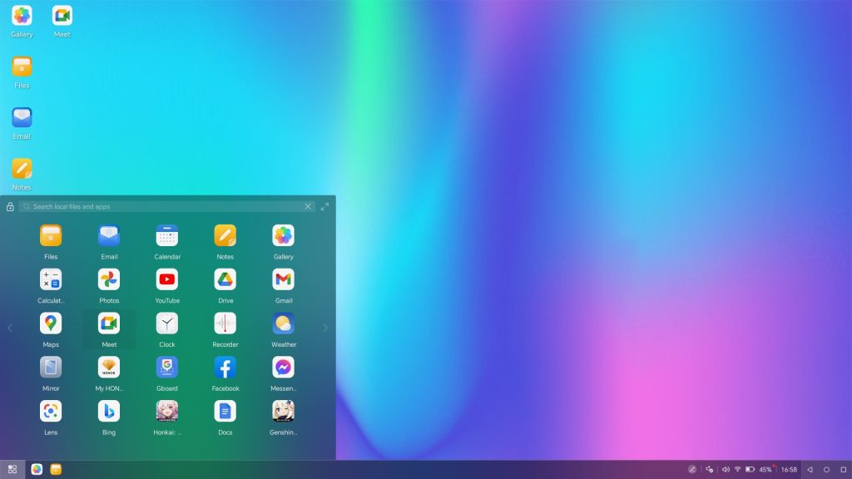Image resolution: width=852 pixels, height=479 pixels.
Task: Open Google Photos app
Action: 109,279
